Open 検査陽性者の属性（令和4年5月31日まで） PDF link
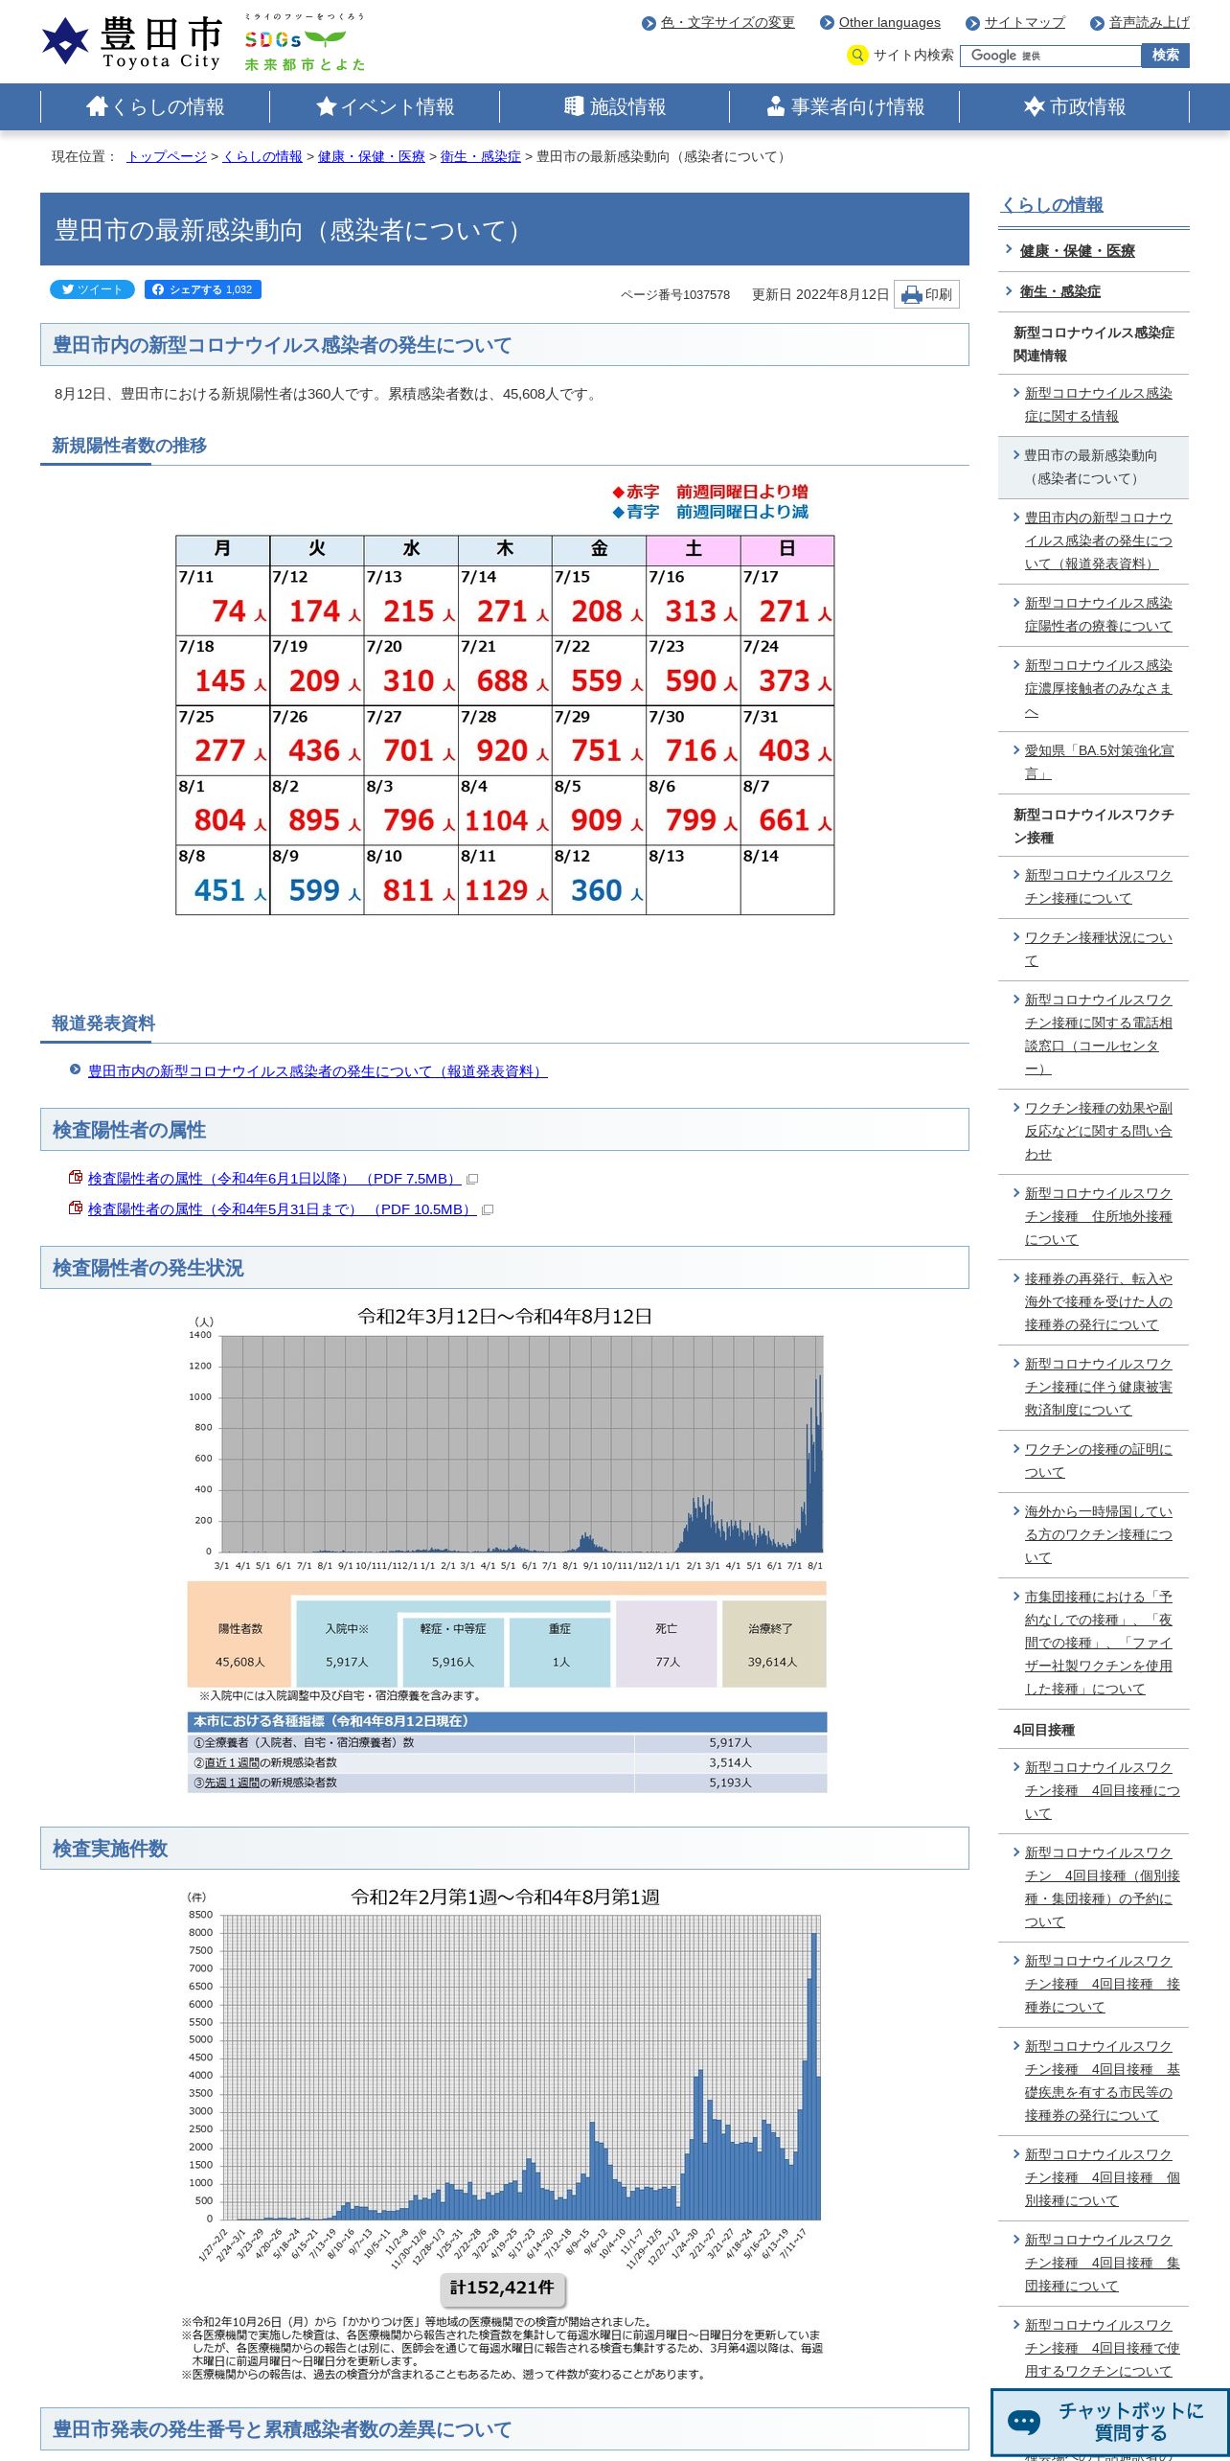The height and width of the screenshot is (2461, 1230). [x=283, y=1209]
